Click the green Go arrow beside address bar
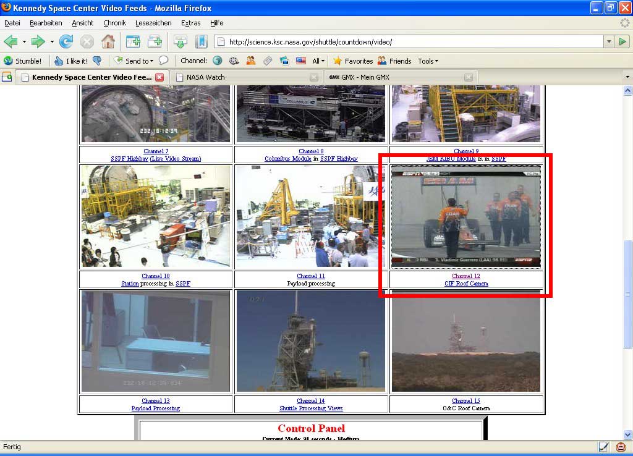Viewport: 633px width, 456px height. coord(623,42)
